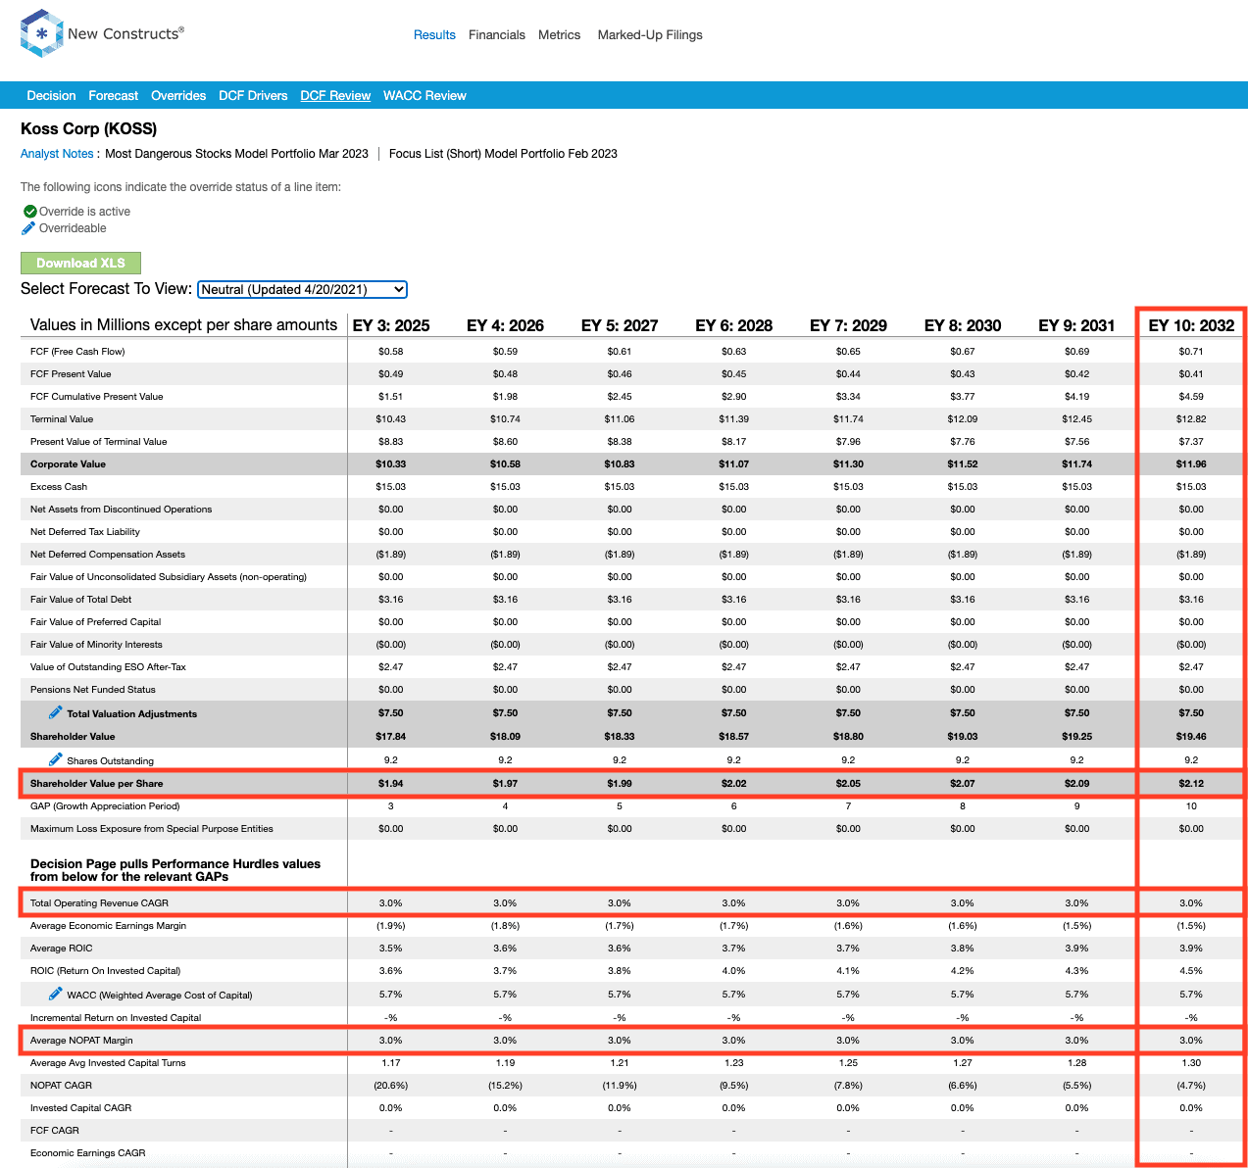Open the Results top menu
Screen dimensions: 1248x1168
tap(434, 34)
